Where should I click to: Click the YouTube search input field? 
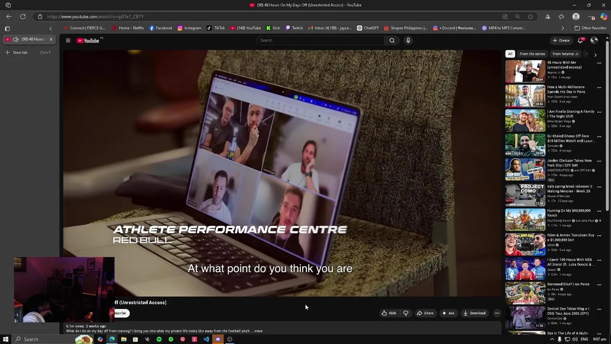click(321, 40)
